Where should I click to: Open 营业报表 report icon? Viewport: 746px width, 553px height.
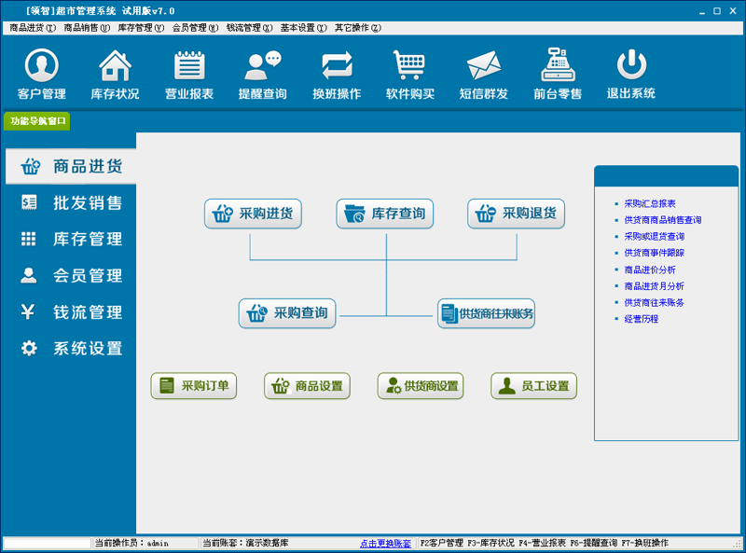coord(189,74)
